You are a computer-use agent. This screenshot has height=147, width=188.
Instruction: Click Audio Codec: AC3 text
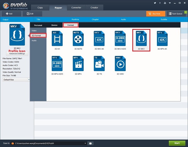(x=10, y=65)
